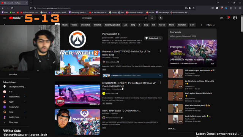243x137 pixels.
Task: Open the Filters options
Action: point(211,25)
